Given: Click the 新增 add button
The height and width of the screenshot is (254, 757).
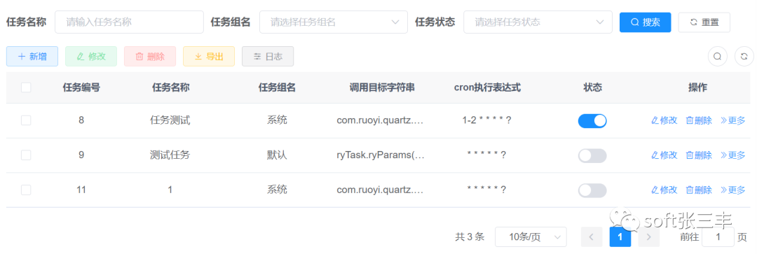Looking at the screenshot, I should coord(32,57).
